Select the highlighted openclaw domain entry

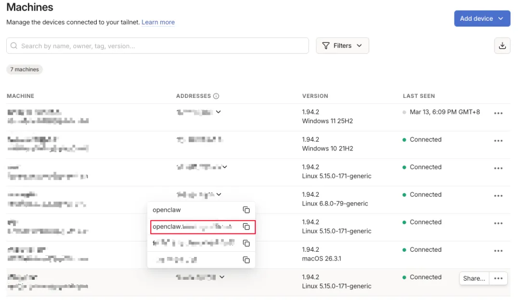(193, 227)
